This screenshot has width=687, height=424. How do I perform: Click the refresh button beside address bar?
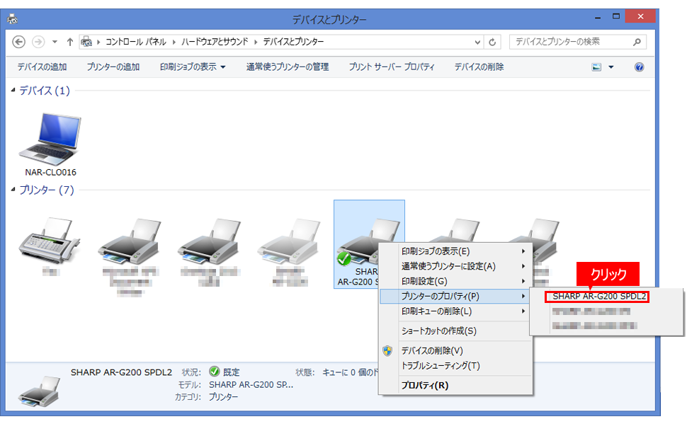point(493,42)
